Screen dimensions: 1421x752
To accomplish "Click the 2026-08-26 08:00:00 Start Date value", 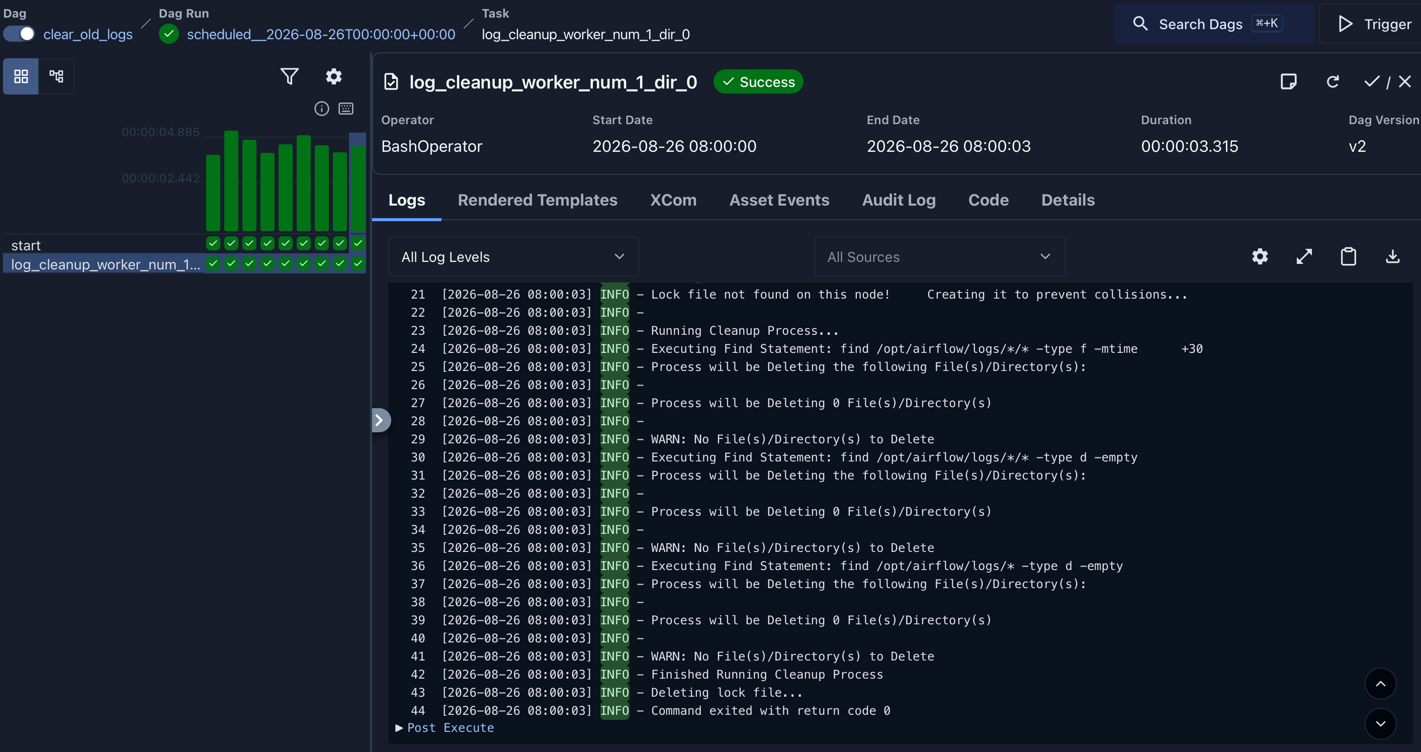I will pyautogui.click(x=674, y=146).
